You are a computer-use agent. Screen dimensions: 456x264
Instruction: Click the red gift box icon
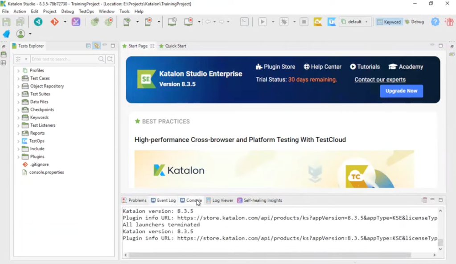coord(449,22)
